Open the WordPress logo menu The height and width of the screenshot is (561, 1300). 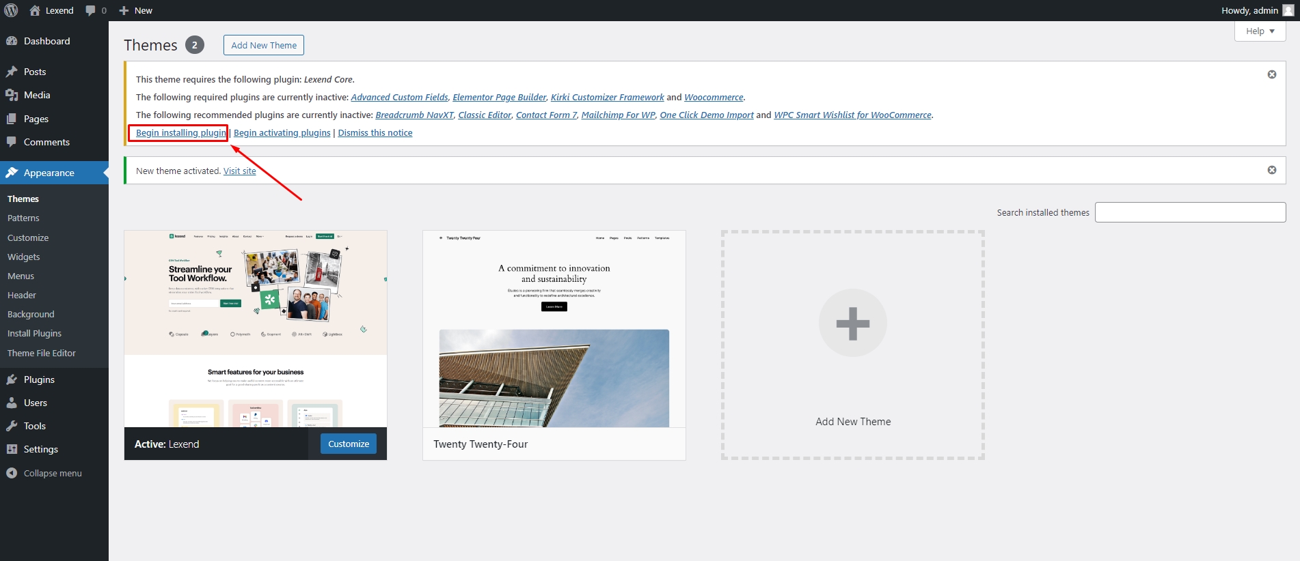click(11, 10)
